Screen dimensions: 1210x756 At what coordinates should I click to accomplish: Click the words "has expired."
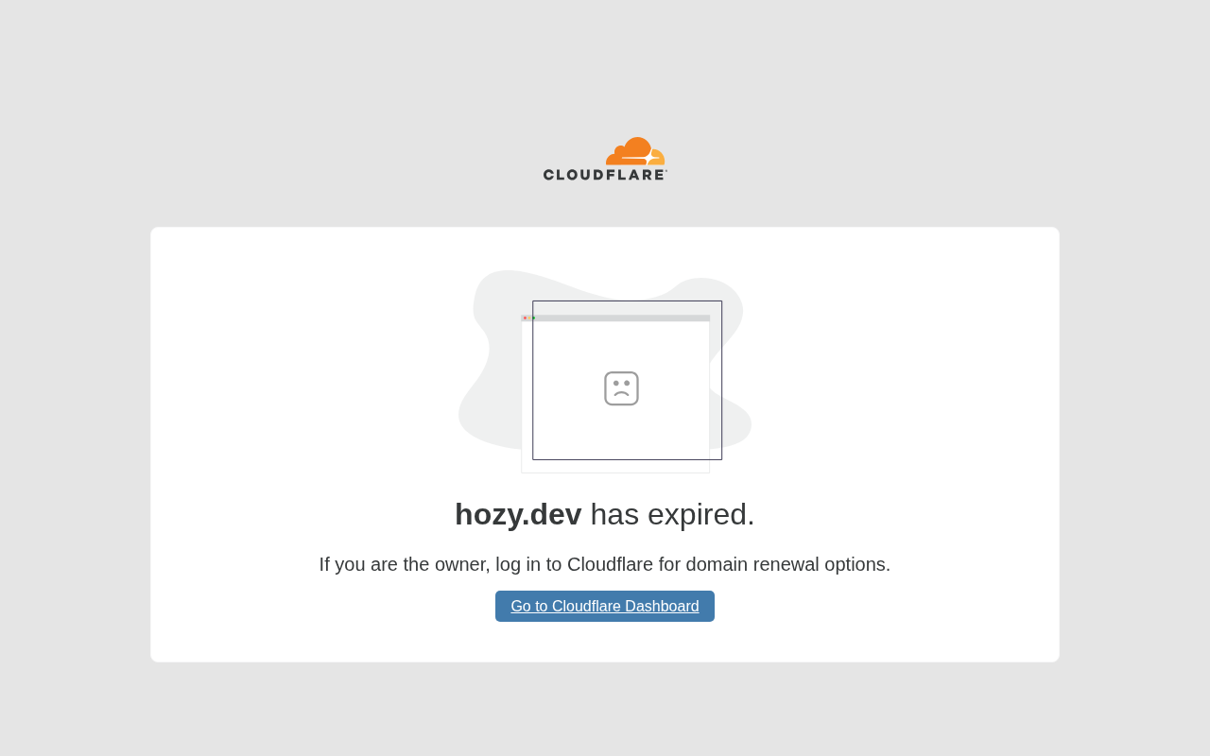tap(672, 514)
